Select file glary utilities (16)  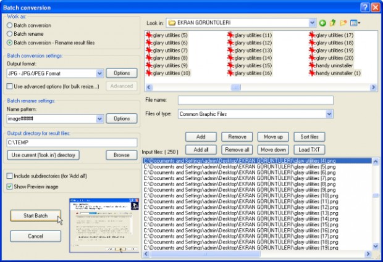coord(250,73)
